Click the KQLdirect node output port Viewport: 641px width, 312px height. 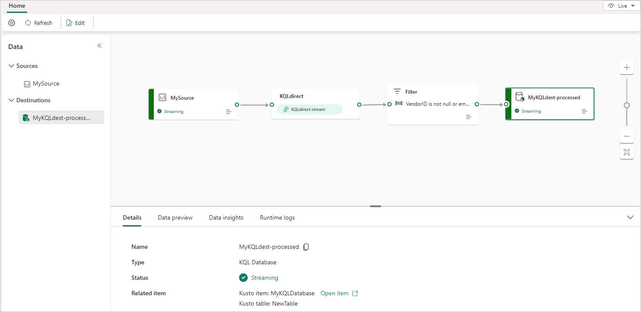(359, 104)
